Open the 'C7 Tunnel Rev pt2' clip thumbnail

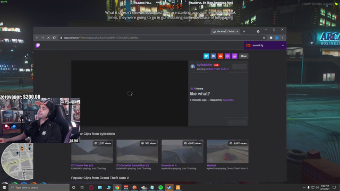coord(92,151)
